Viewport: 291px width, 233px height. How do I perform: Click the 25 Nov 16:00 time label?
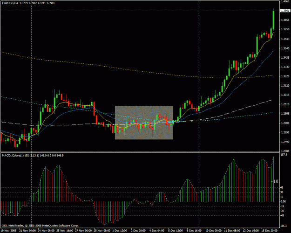[x=65, y=231]
